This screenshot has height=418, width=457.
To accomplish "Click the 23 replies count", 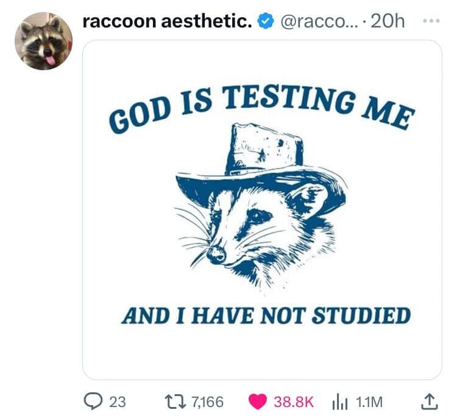I will click(x=117, y=402).
